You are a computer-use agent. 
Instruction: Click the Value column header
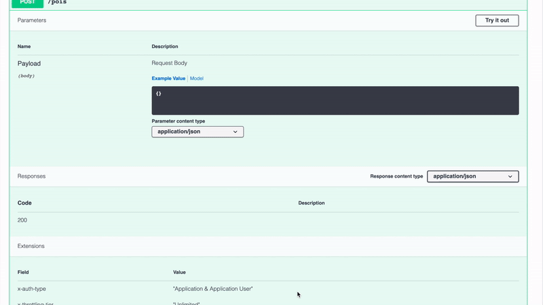(179, 272)
